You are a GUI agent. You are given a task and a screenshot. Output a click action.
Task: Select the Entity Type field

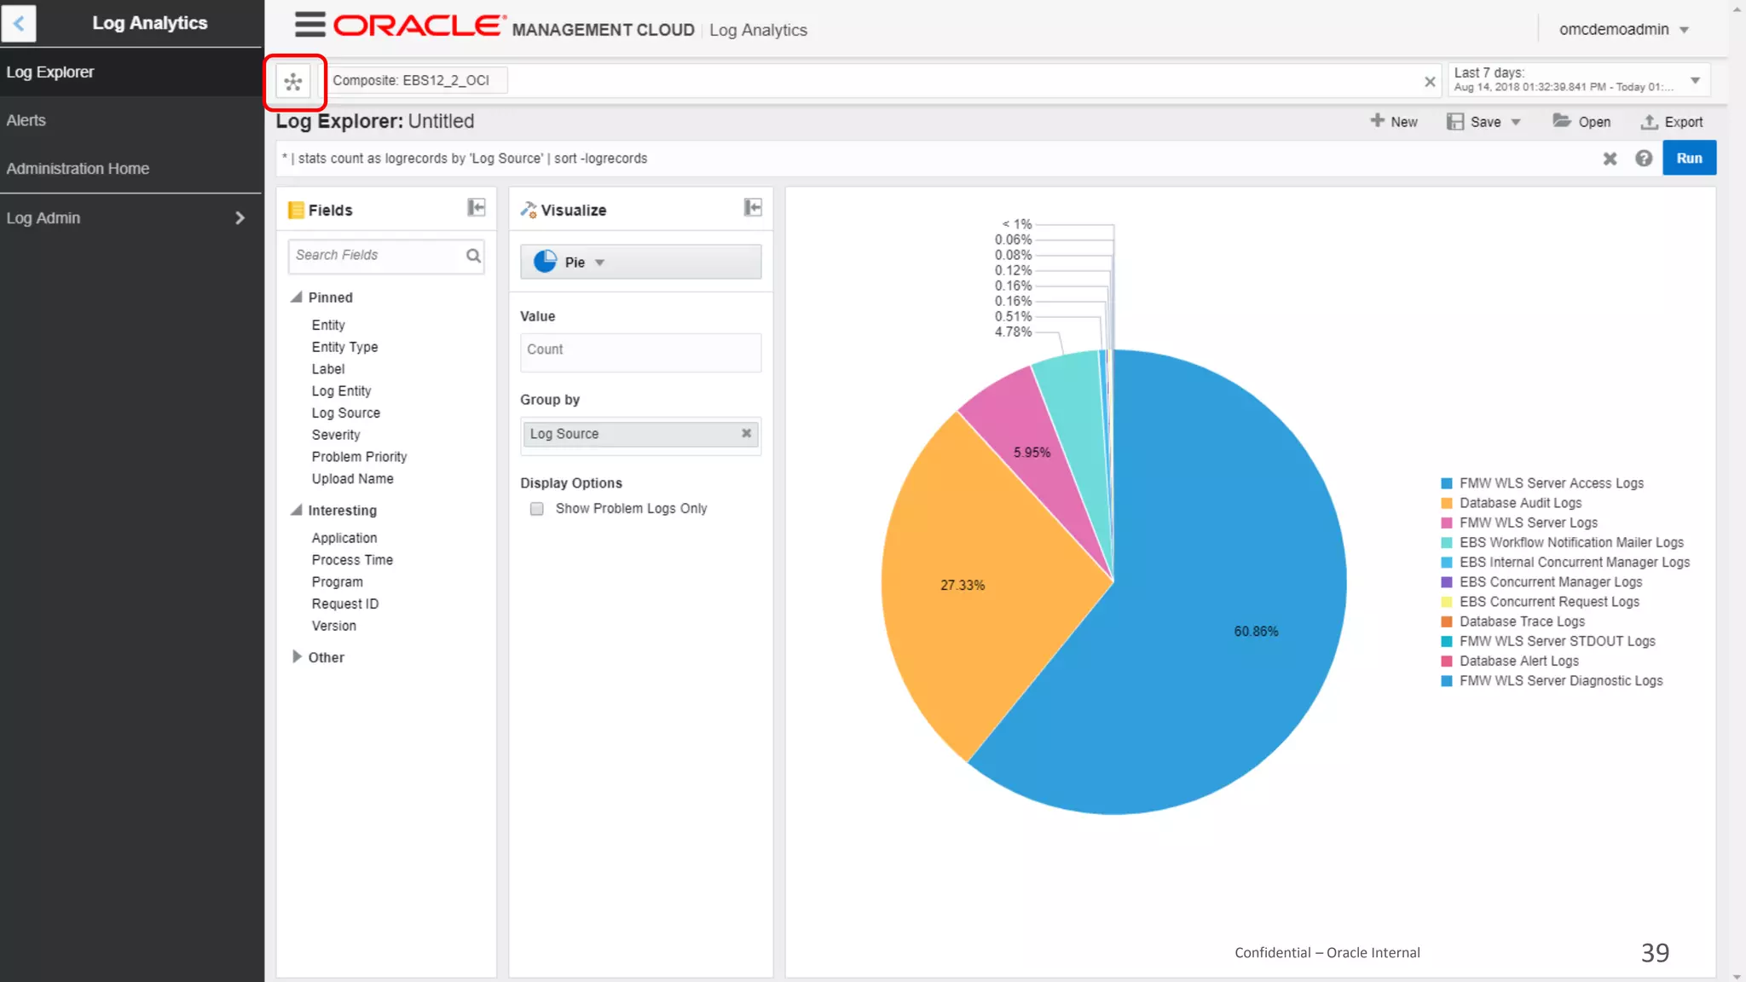click(344, 347)
